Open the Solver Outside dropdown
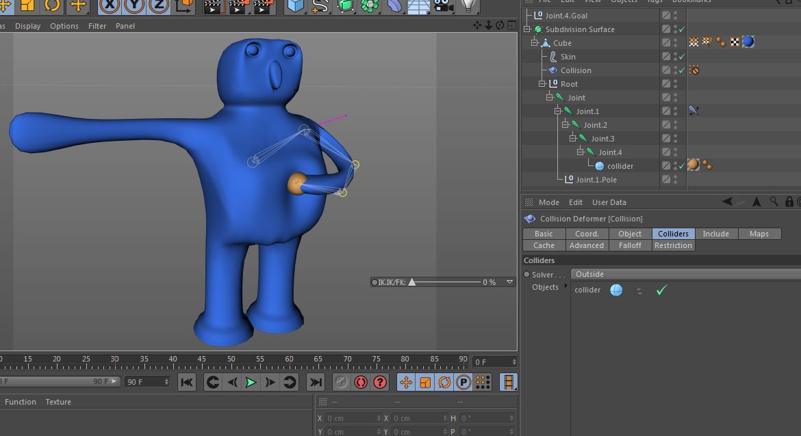The height and width of the screenshot is (436, 801). [x=685, y=274]
